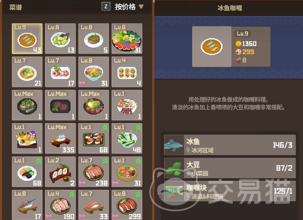Click the 咖喱块 ingredient row
This screenshot has height=220, width=303.
[230, 191]
